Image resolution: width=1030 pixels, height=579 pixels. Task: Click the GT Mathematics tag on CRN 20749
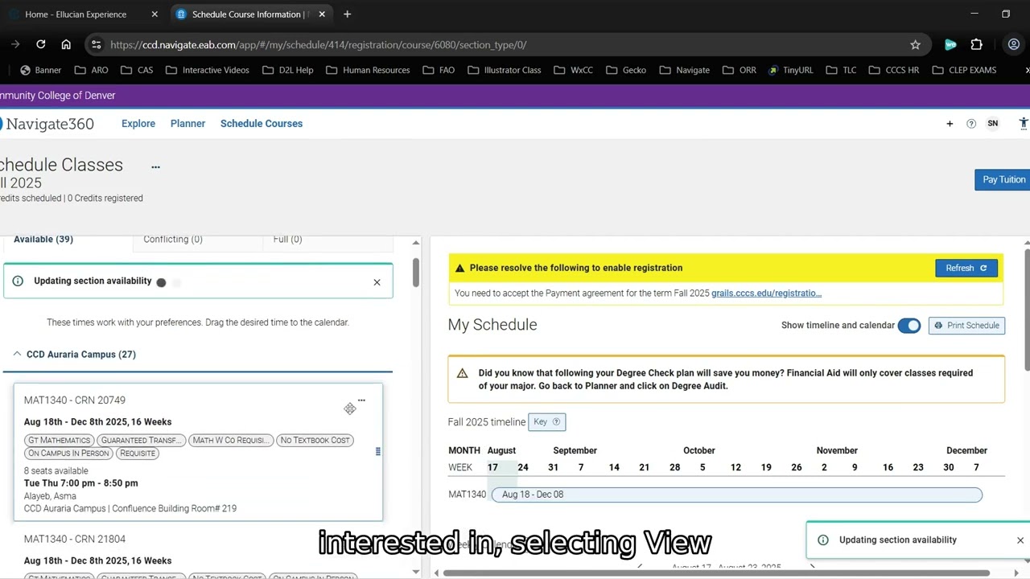[x=60, y=440]
